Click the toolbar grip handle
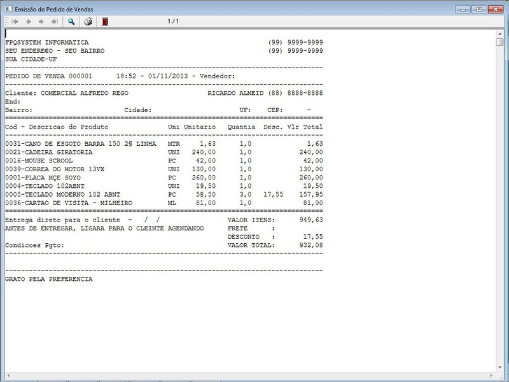This screenshot has height=382, width=509. click(x=7, y=22)
